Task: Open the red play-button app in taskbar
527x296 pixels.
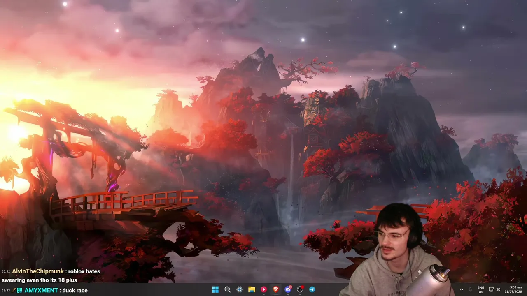Action: [x=264, y=289]
